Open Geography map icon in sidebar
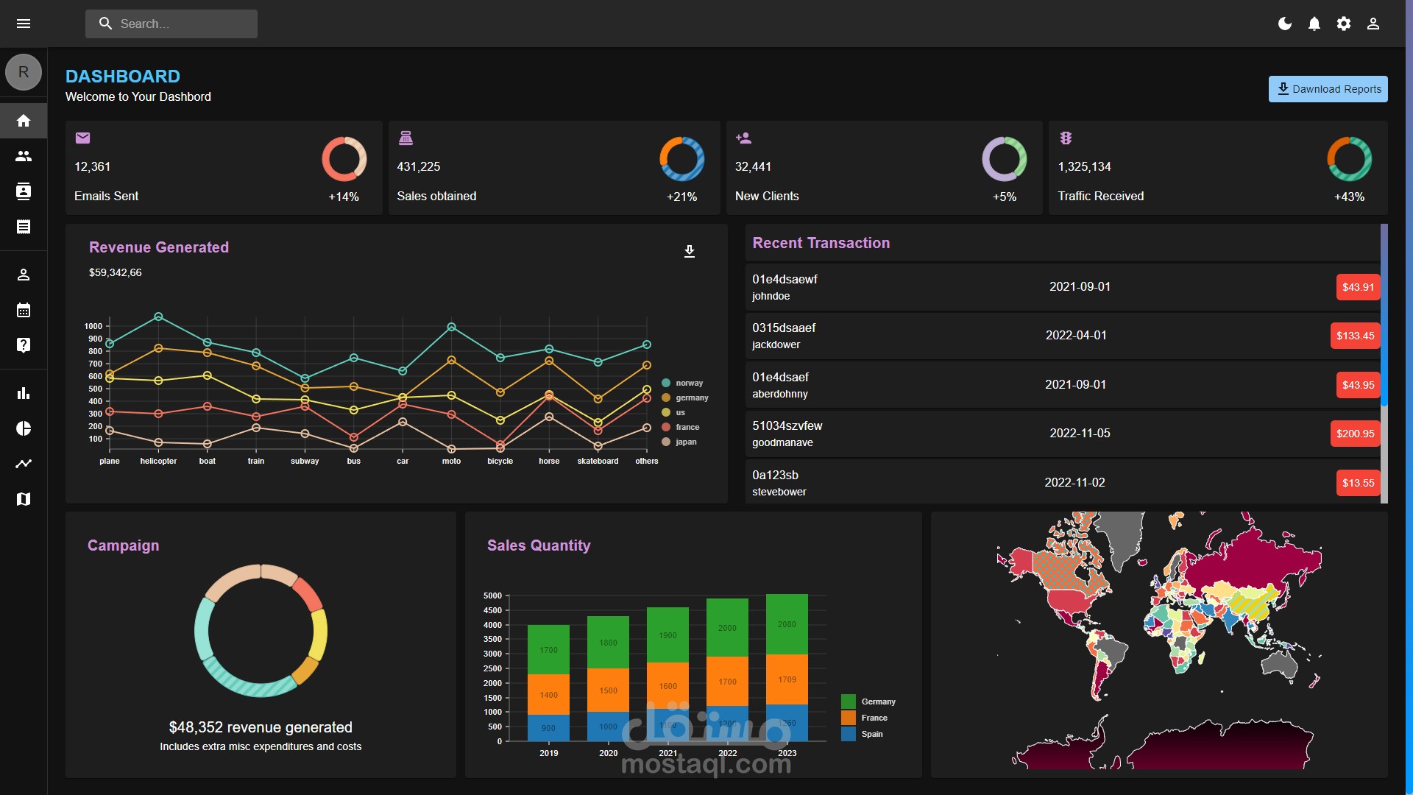This screenshot has height=795, width=1413. pyautogui.click(x=24, y=499)
